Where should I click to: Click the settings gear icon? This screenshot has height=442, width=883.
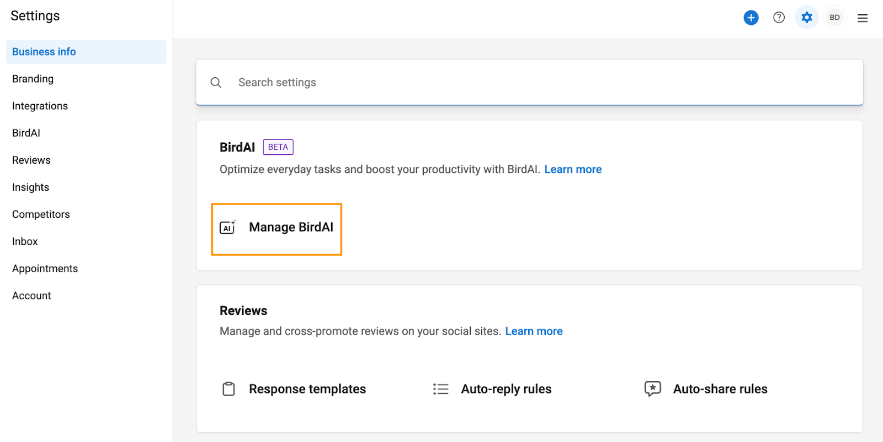807,18
